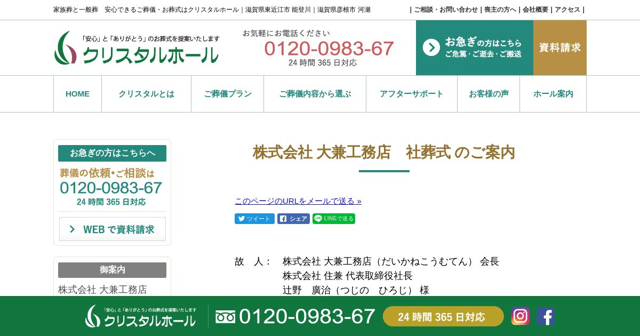
Task: Click sidebar phone number 0120-0983-67
Action: coord(111,188)
